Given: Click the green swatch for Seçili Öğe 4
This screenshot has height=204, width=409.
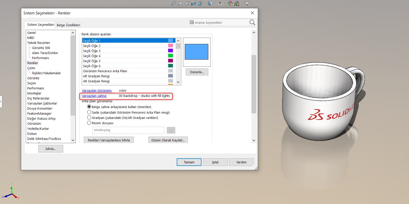Looking at the screenshot, I should tap(171, 56).
